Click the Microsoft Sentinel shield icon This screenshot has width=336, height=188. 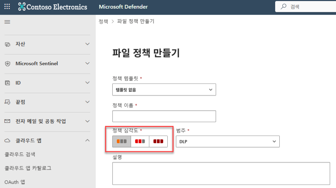coord(8,64)
